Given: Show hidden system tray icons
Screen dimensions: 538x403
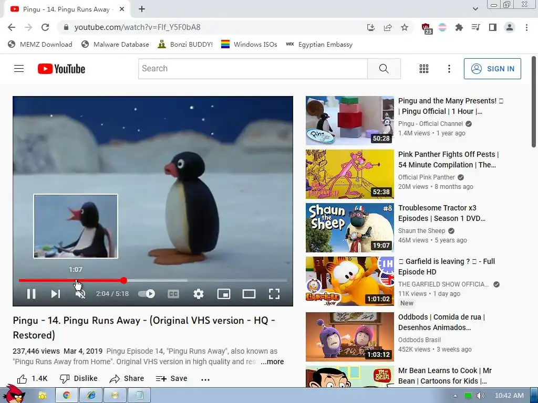Looking at the screenshot, I should click(455, 396).
